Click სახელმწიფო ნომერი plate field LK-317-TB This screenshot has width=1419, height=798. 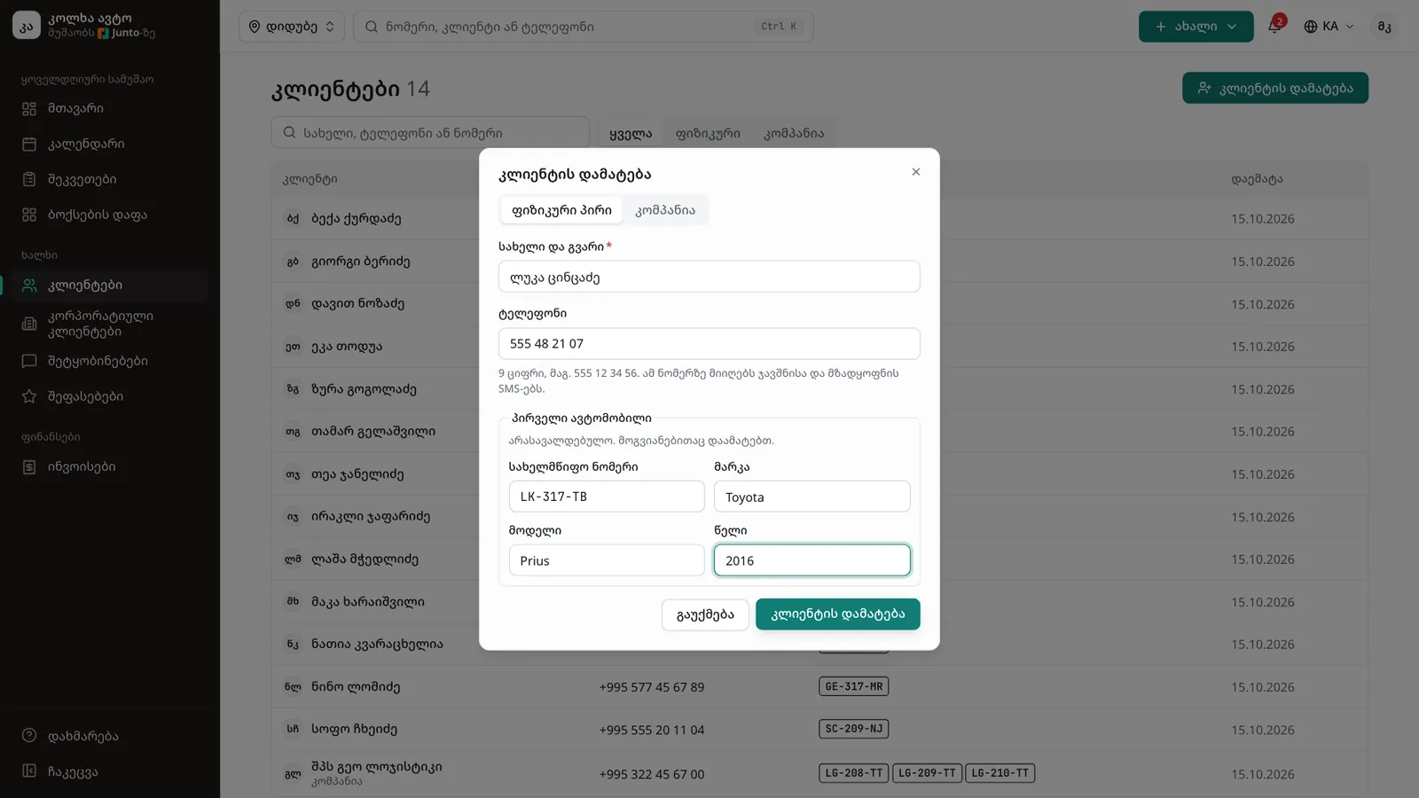tap(607, 497)
